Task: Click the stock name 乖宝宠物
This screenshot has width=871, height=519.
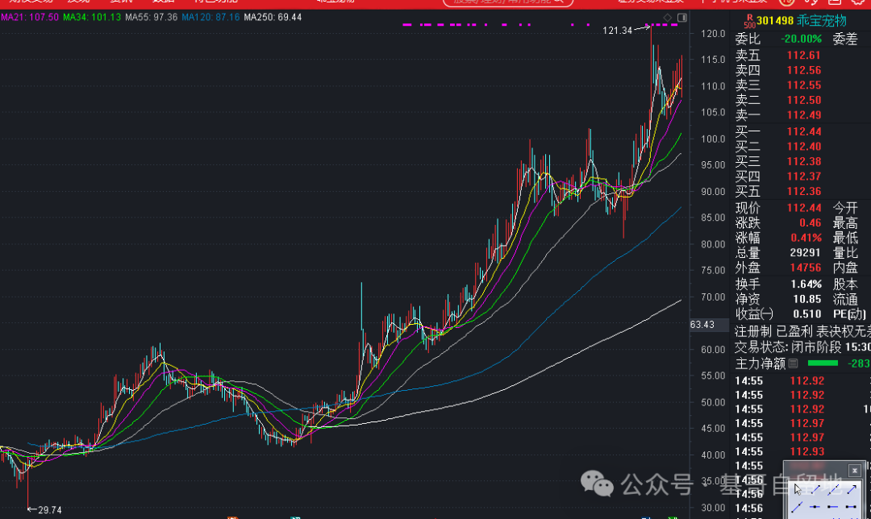Action: (x=822, y=21)
